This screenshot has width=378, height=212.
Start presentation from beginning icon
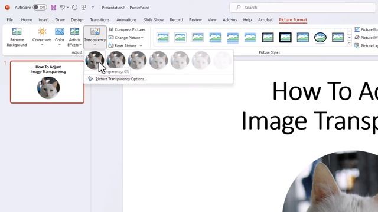pos(84,8)
